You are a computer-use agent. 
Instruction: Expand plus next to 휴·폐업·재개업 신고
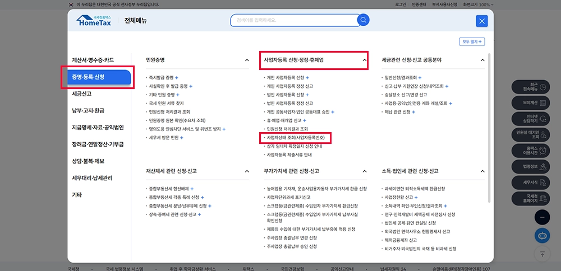click(x=305, y=120)
